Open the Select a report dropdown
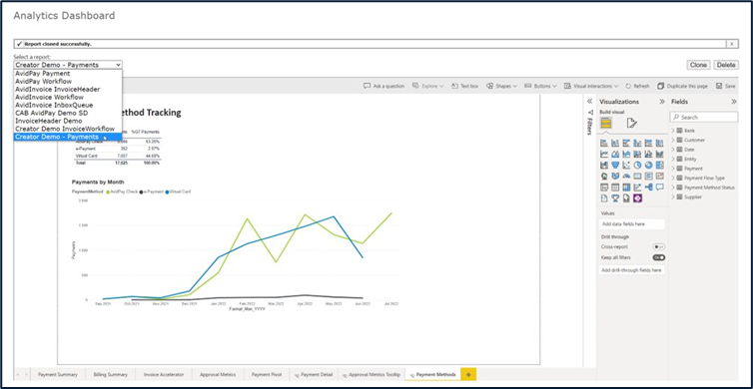753x389 pixels. click(x=68, y=65)
